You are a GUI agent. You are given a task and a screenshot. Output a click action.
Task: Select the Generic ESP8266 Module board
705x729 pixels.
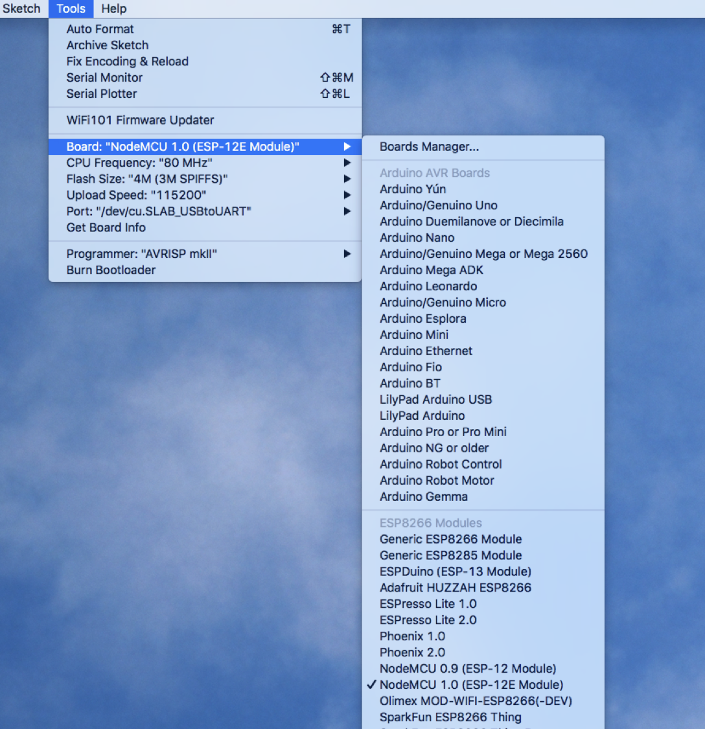coord(450,538)
